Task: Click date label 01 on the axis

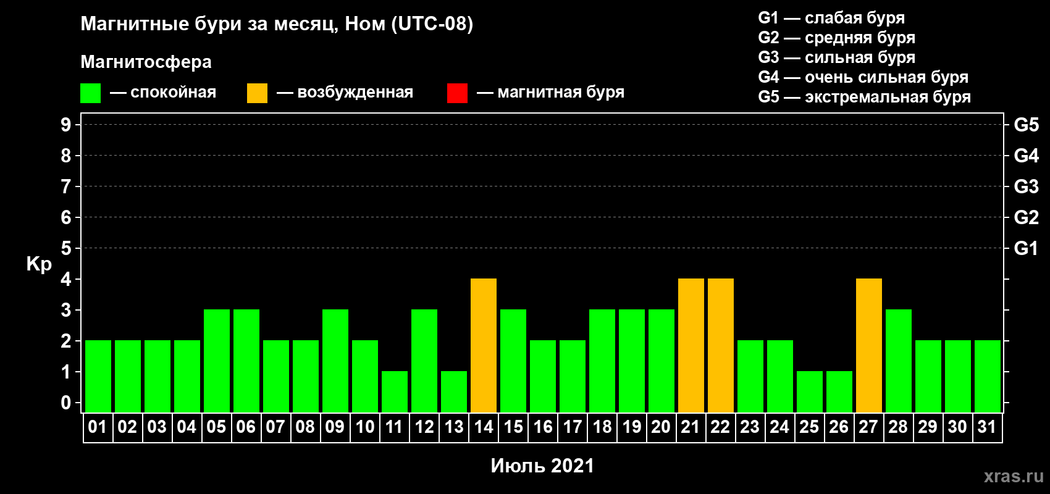Action: pyautogui.click(x=98, y=427)
